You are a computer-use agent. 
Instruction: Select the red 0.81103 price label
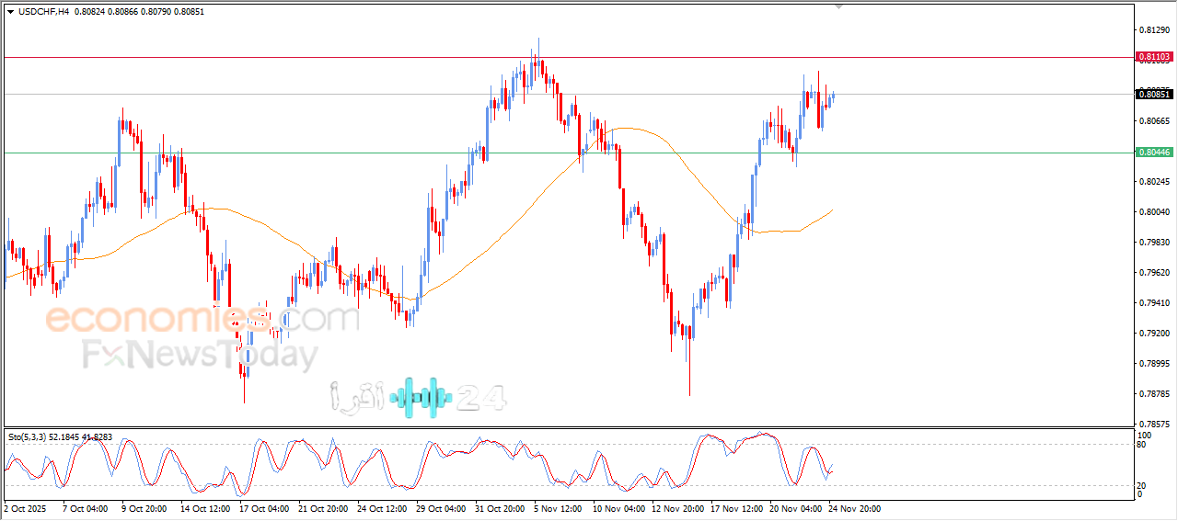click(x=1154, y=57)
